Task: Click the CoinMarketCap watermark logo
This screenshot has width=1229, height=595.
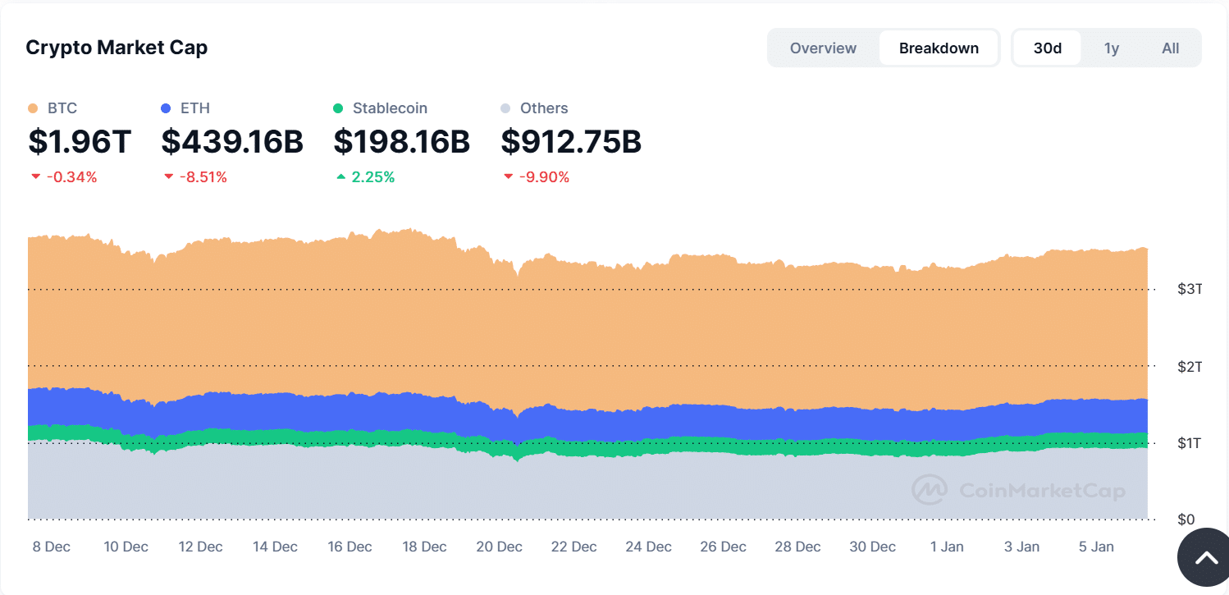Action: tap(1017, 490)
